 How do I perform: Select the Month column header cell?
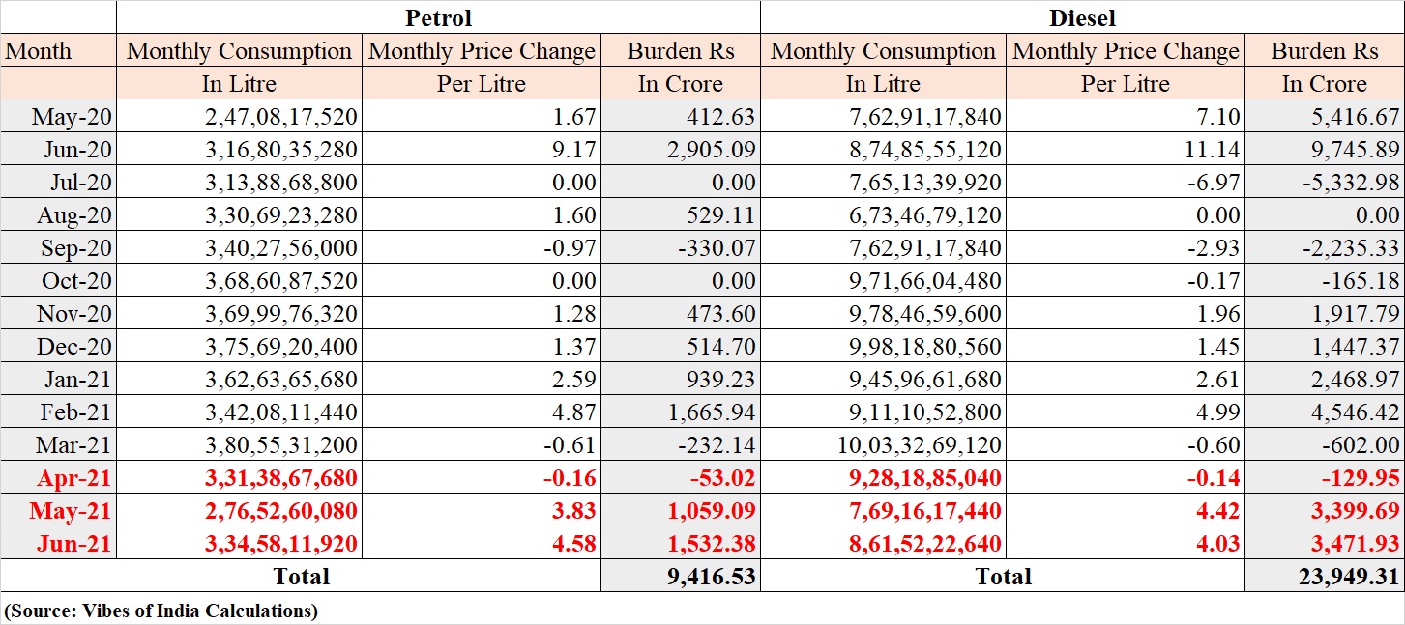pyautogui.click(x=39, y=51)
